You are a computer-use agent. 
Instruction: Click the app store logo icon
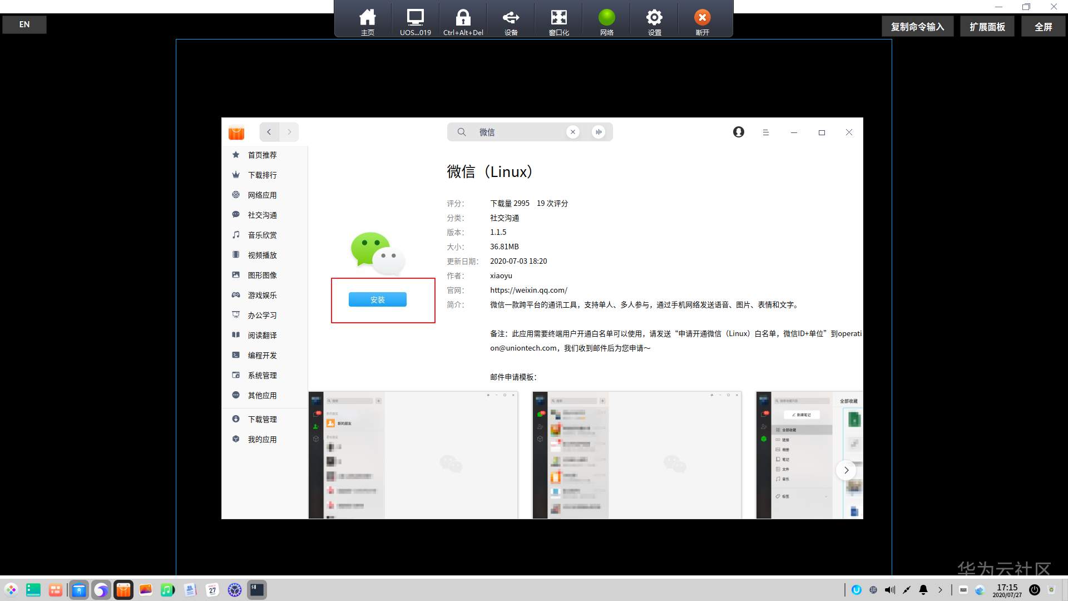coord(236,132)
